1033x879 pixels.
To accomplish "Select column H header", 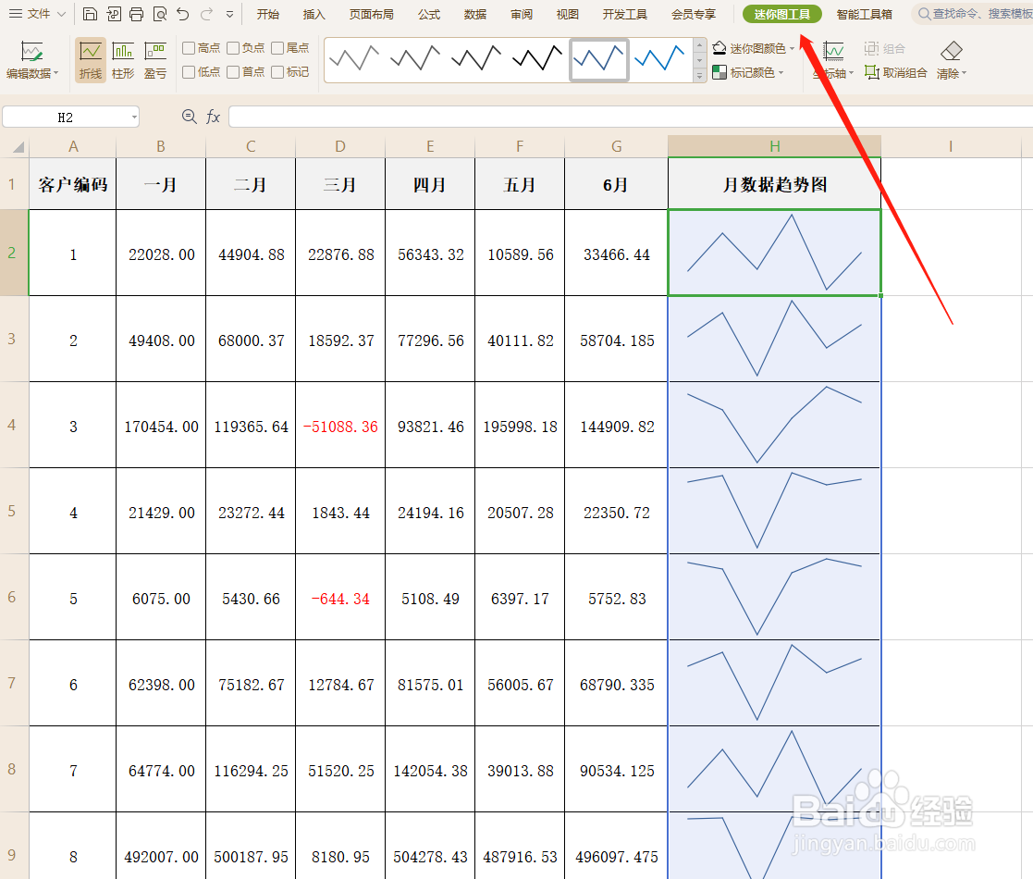I will [x=775, y=146].
